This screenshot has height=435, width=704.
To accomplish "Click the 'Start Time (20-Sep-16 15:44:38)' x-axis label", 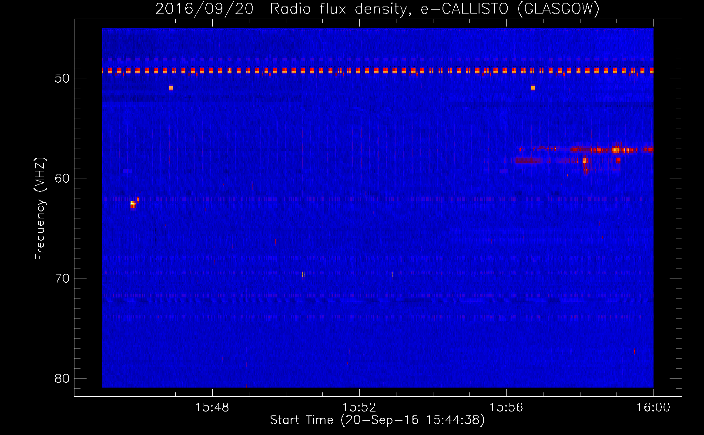I will (x=377, y=420).
